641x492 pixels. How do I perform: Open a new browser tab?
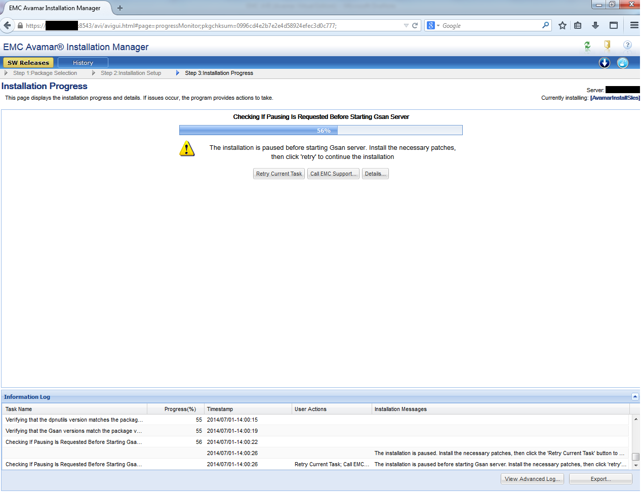[x=120, y=8]
